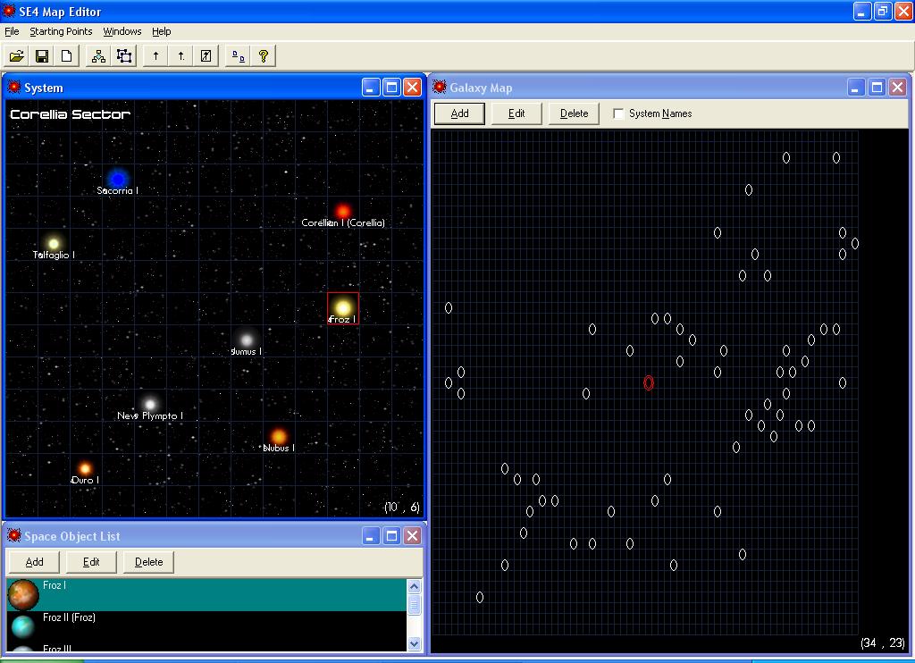Click the hierarchy diagram toolbar icon

point(98,56)
